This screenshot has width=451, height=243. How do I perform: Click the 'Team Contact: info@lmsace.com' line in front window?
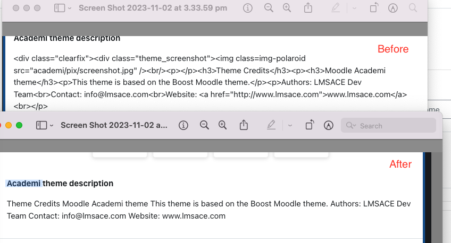pos(116,216)
